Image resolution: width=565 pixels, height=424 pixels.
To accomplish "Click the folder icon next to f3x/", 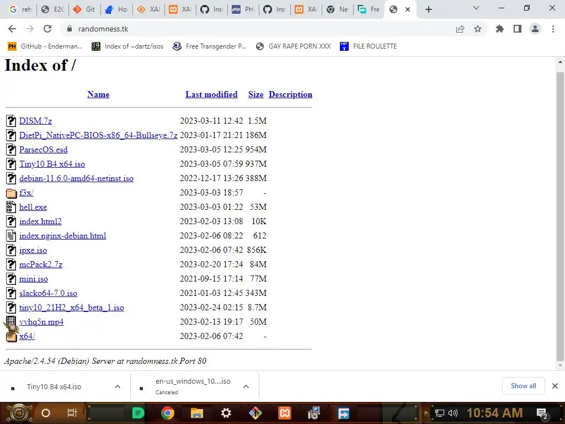I will (11, 193).
